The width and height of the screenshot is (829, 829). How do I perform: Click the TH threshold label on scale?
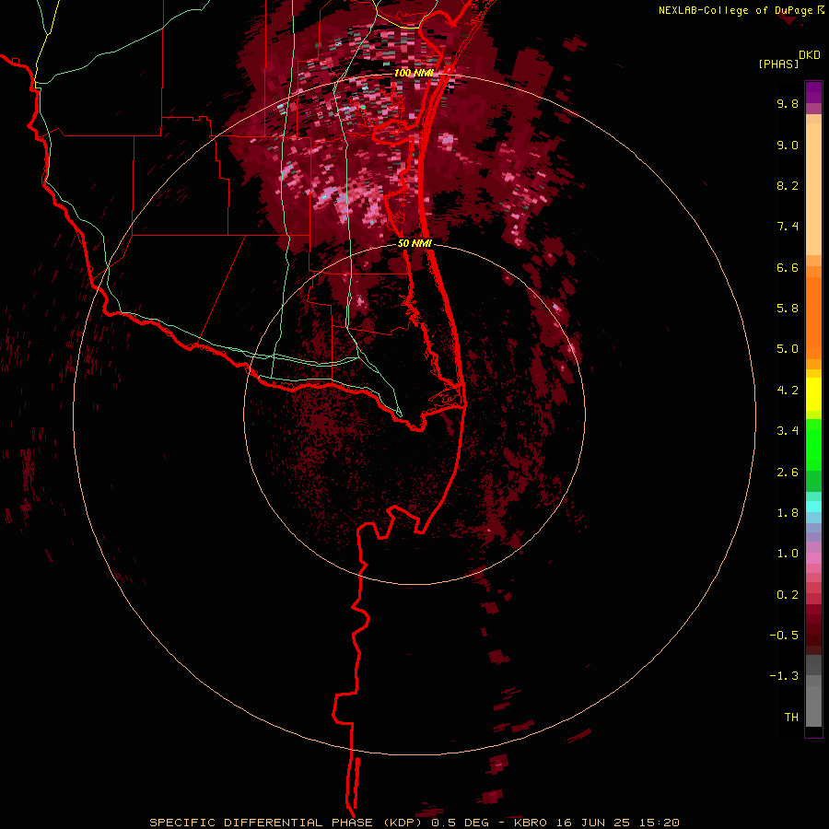(x=791, y=718)
